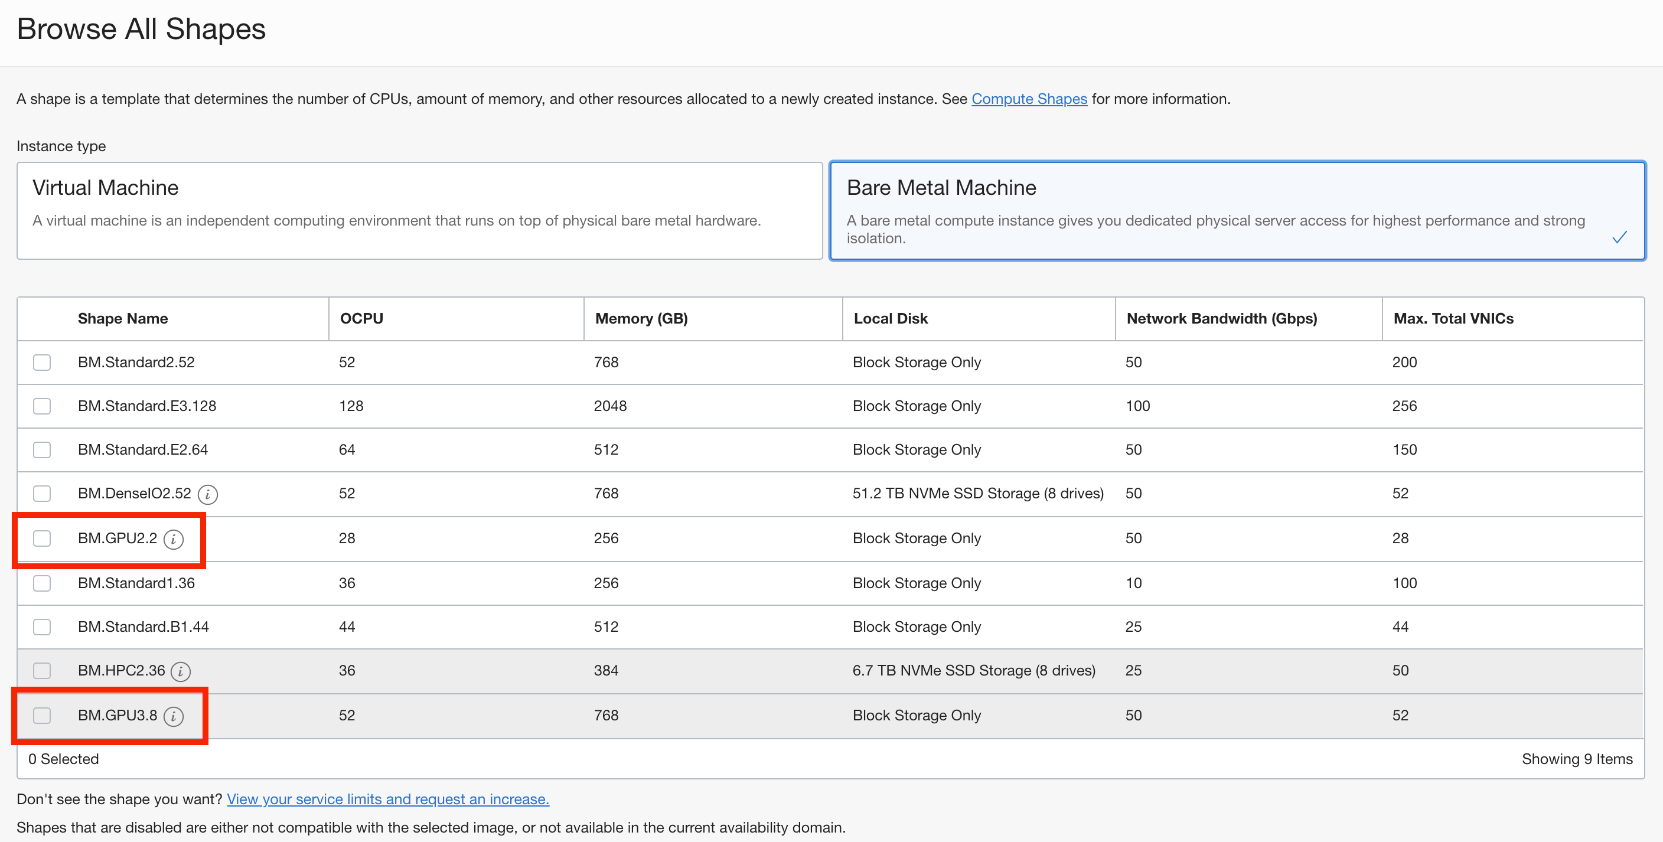Tick the BM.DenseIO2.52 checkbox
The height and width of the screenshot is (842, 1663).
[41, 493]
